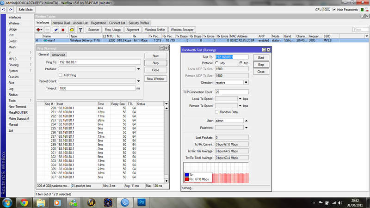Click the yellow Comment note icon
Viewport: 370px width, 208px height.
pos(71,30)
